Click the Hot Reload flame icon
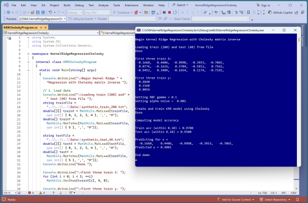Image resolution: width=308 pixels, height=203 pixels. click(136, 12)
